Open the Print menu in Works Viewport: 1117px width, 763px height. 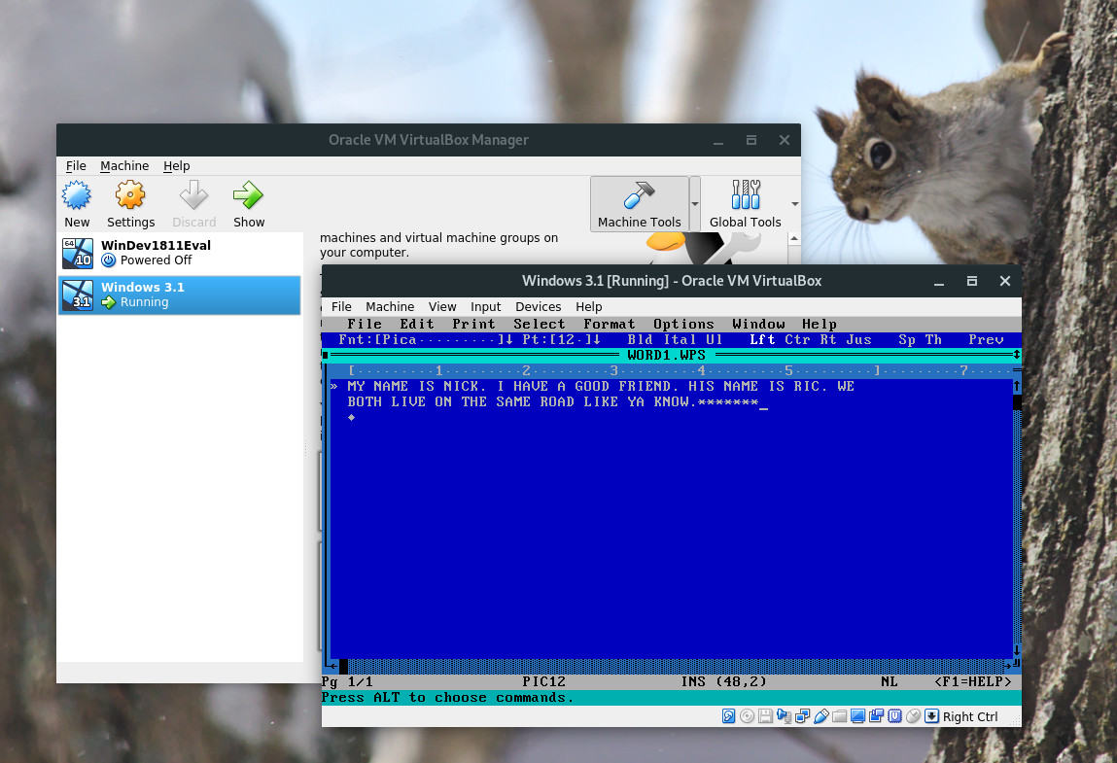click(473, 324)
